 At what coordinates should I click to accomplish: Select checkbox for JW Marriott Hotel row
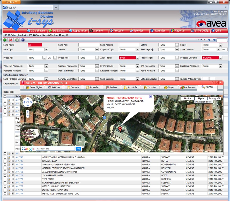tap(5, 175)
